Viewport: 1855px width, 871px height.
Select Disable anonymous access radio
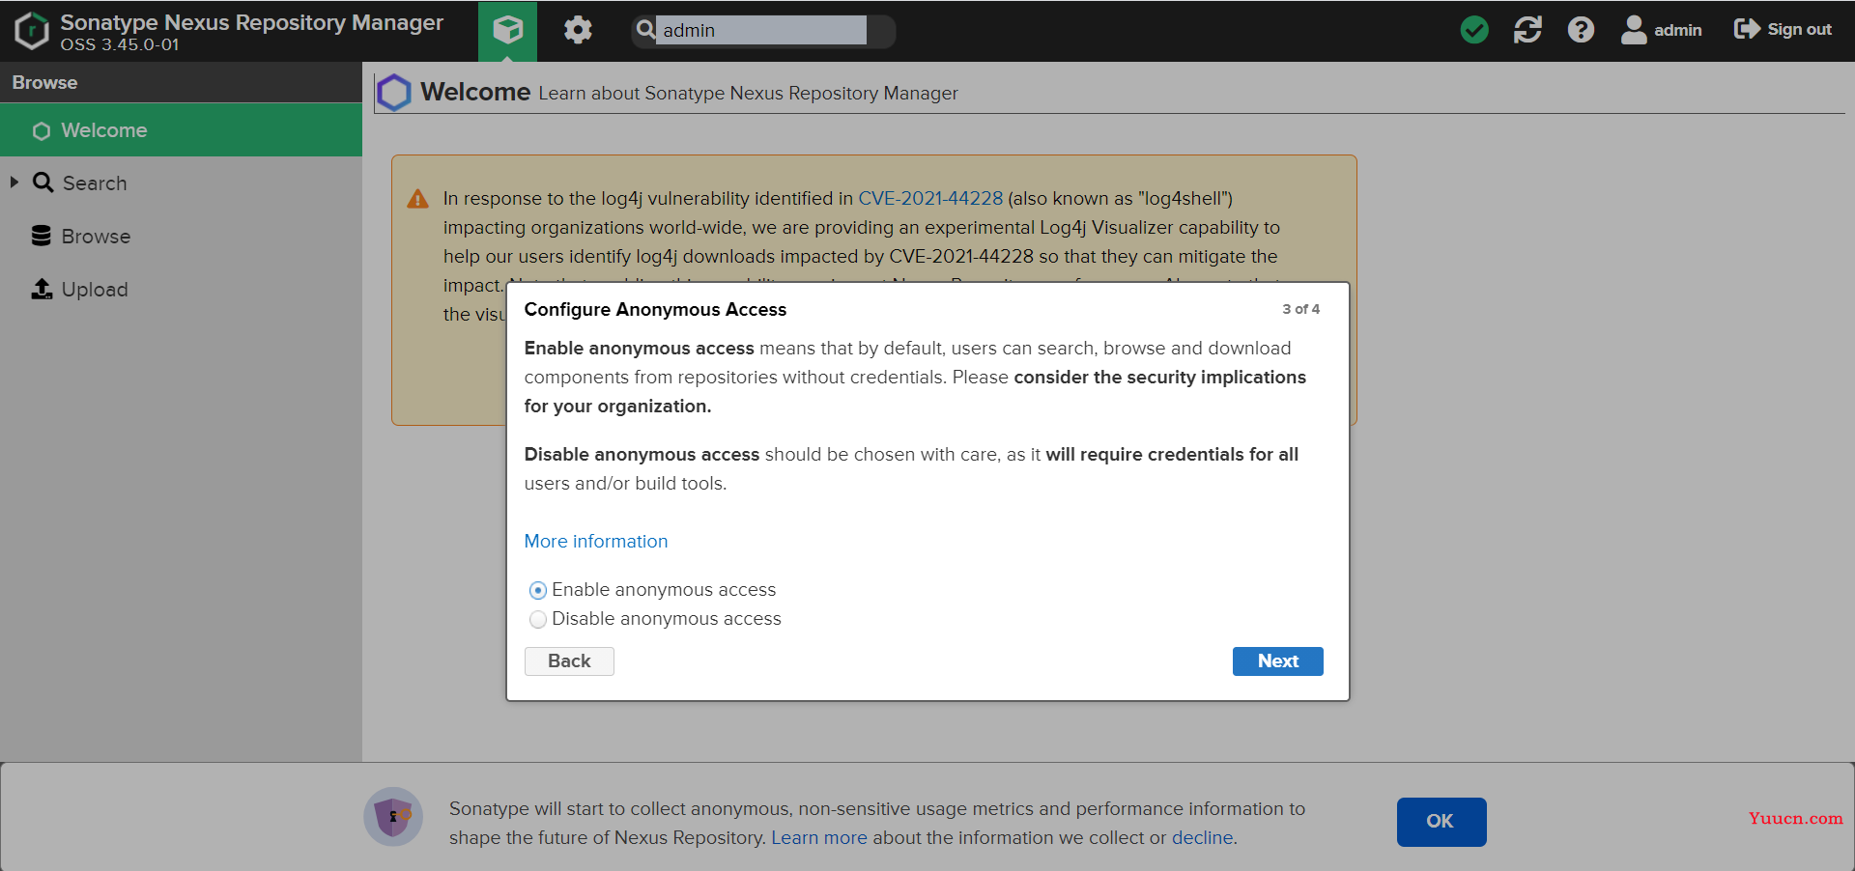coord(538,619)
